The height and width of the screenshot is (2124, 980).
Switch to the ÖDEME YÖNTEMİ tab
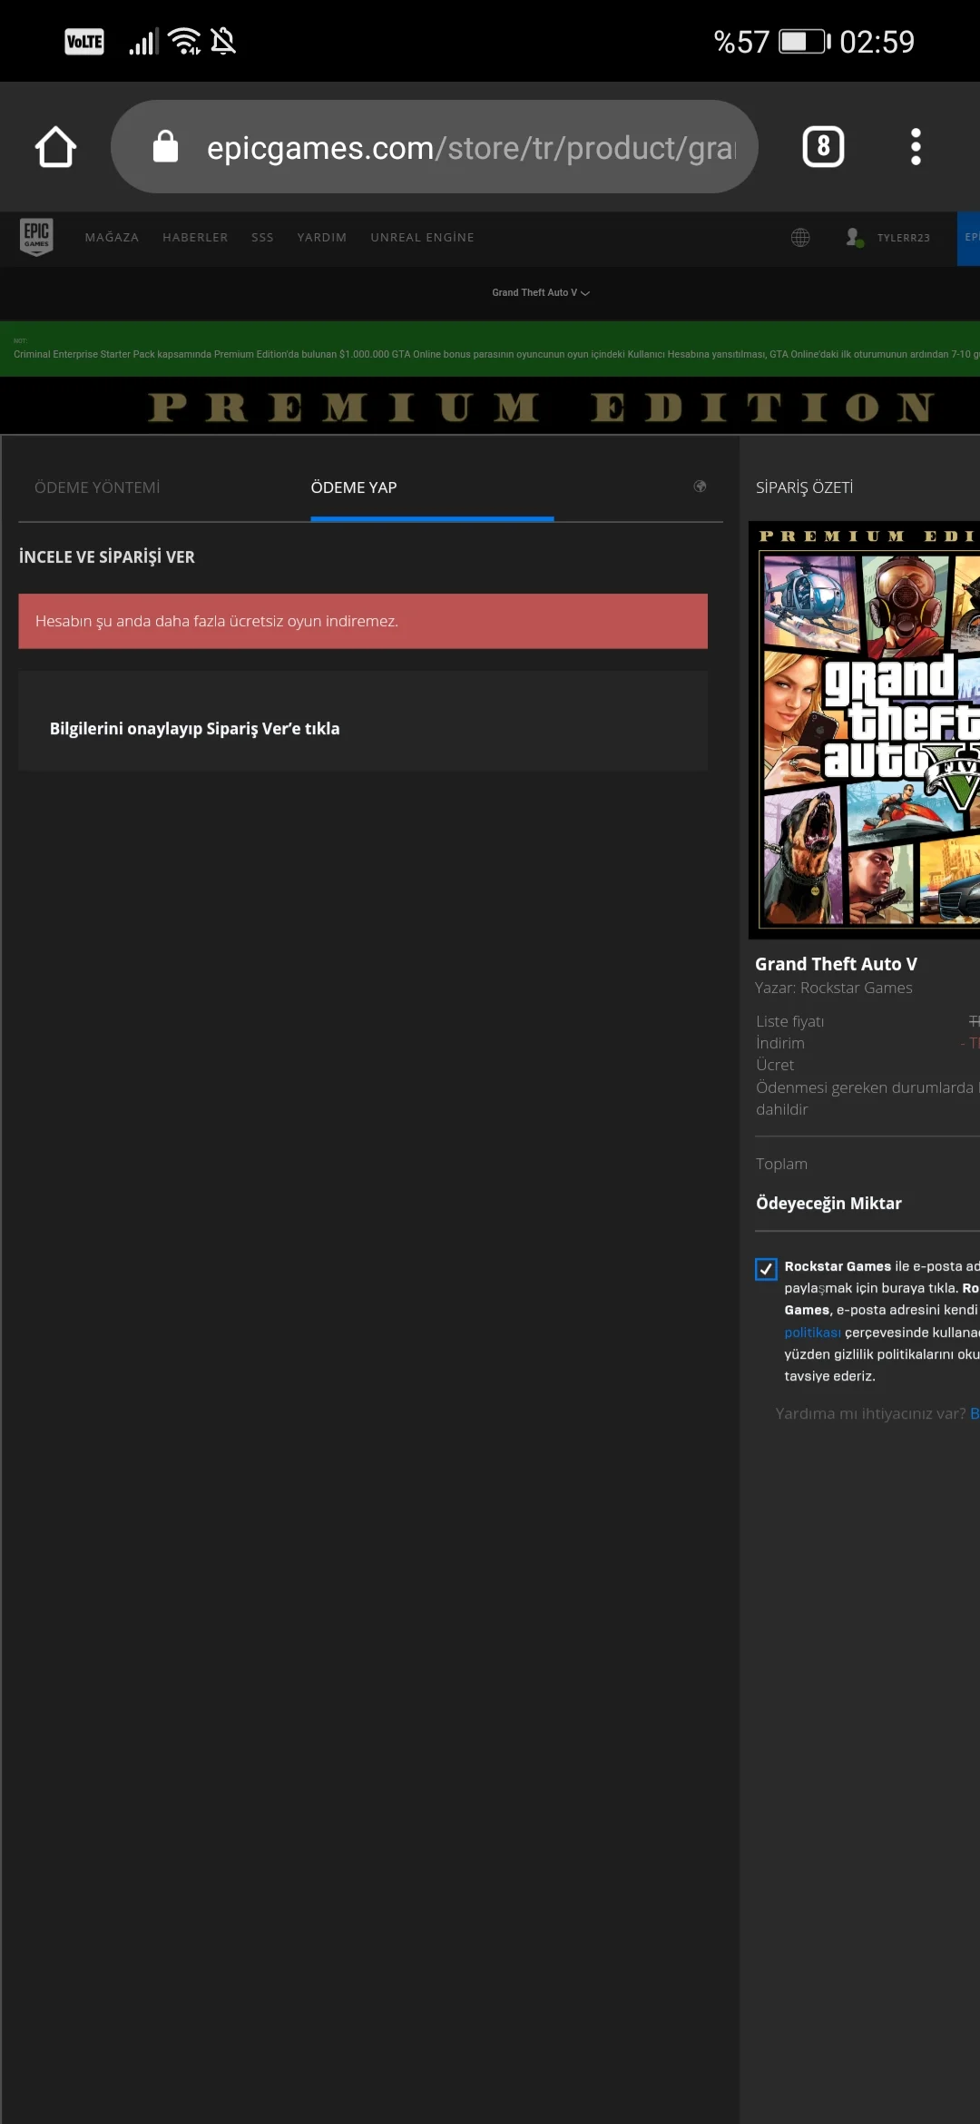(97, 487)
